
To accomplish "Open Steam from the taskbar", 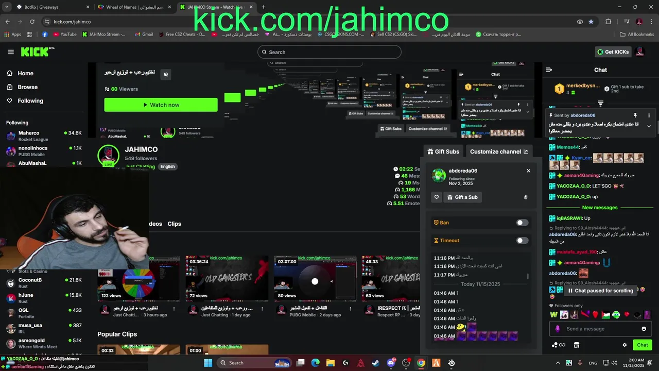I will [x=376, y=363].
